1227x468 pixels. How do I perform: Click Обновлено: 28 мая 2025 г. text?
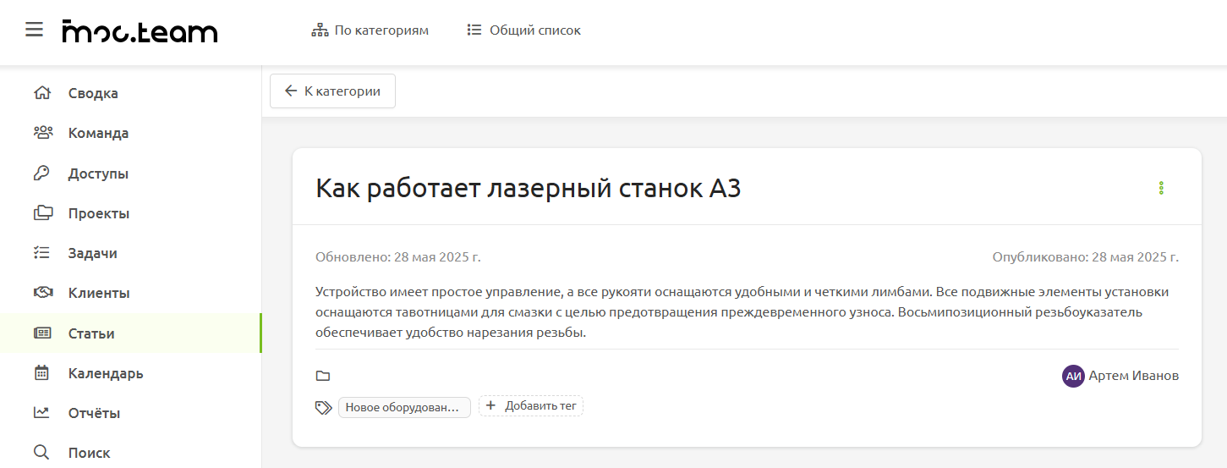pos(398,257)
